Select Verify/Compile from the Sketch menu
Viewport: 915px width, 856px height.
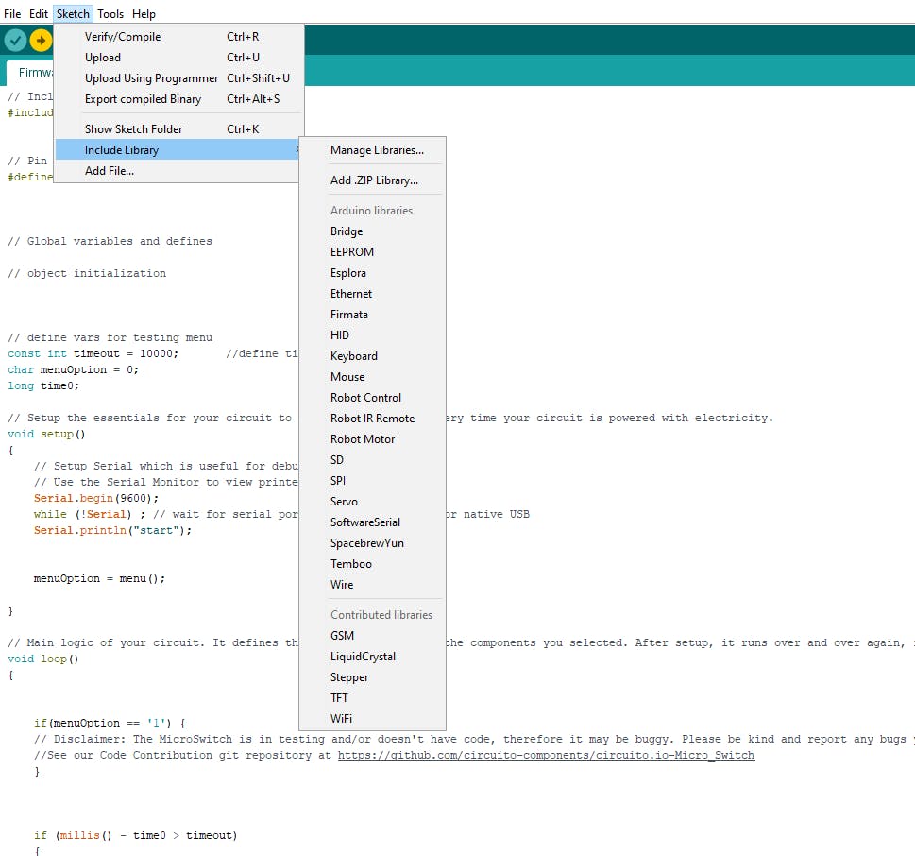coord(123,37)
